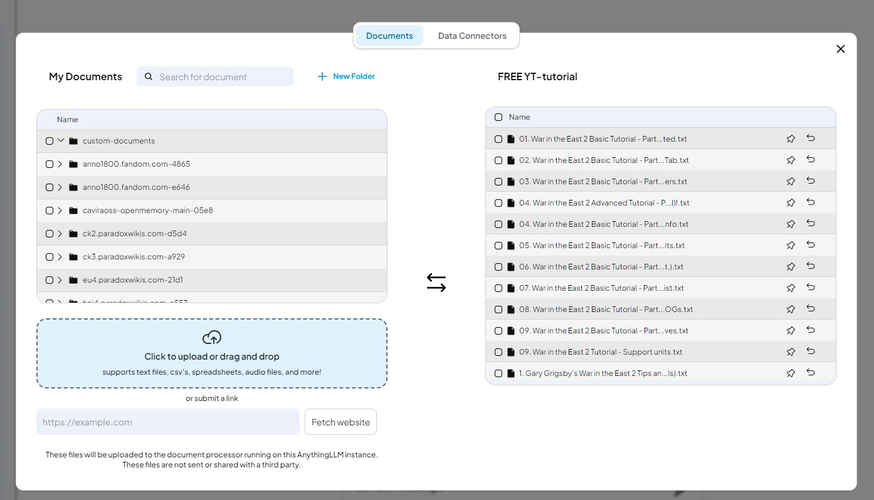
Task: Click the file name ending in 'OGs.txt'
Action: [x=606, y=310]
